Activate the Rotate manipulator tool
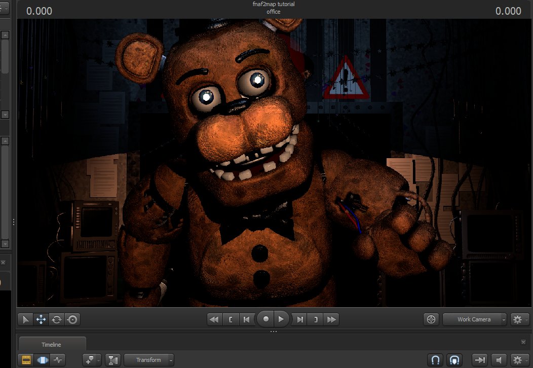533x368 pixels. tap(57, 319)
